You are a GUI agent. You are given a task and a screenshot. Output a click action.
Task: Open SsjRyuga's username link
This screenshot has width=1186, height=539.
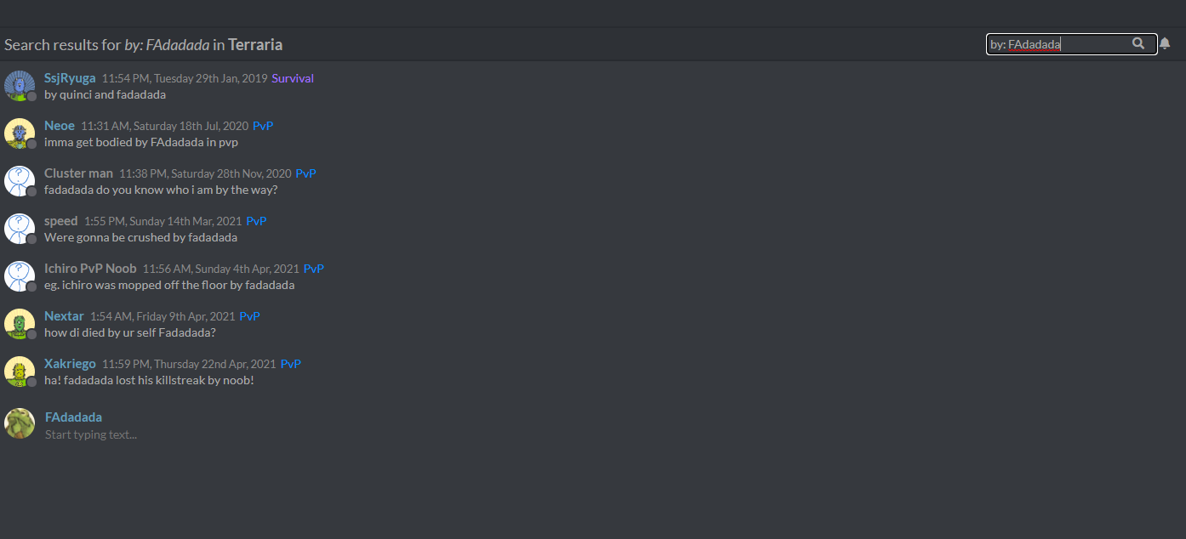pos(70,78)
